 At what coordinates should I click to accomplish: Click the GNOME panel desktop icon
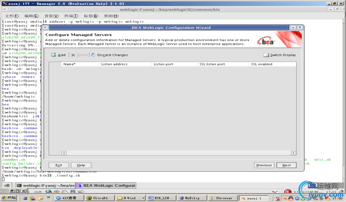pos(7,185)
